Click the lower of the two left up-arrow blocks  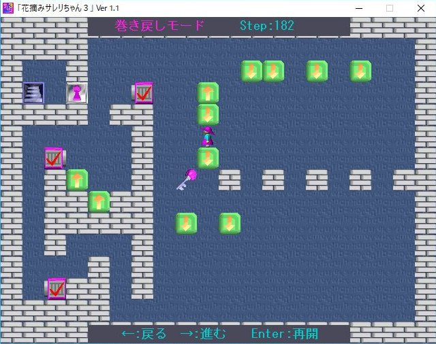click(99, 201)
